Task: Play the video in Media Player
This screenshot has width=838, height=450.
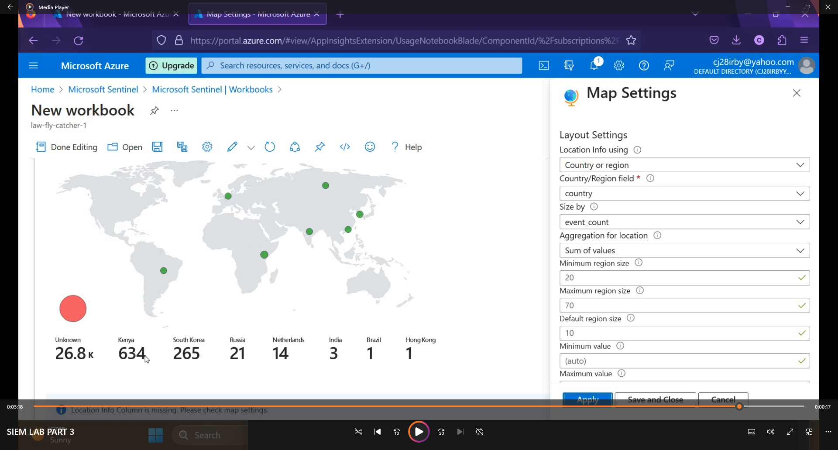Action: click(419, 432)
